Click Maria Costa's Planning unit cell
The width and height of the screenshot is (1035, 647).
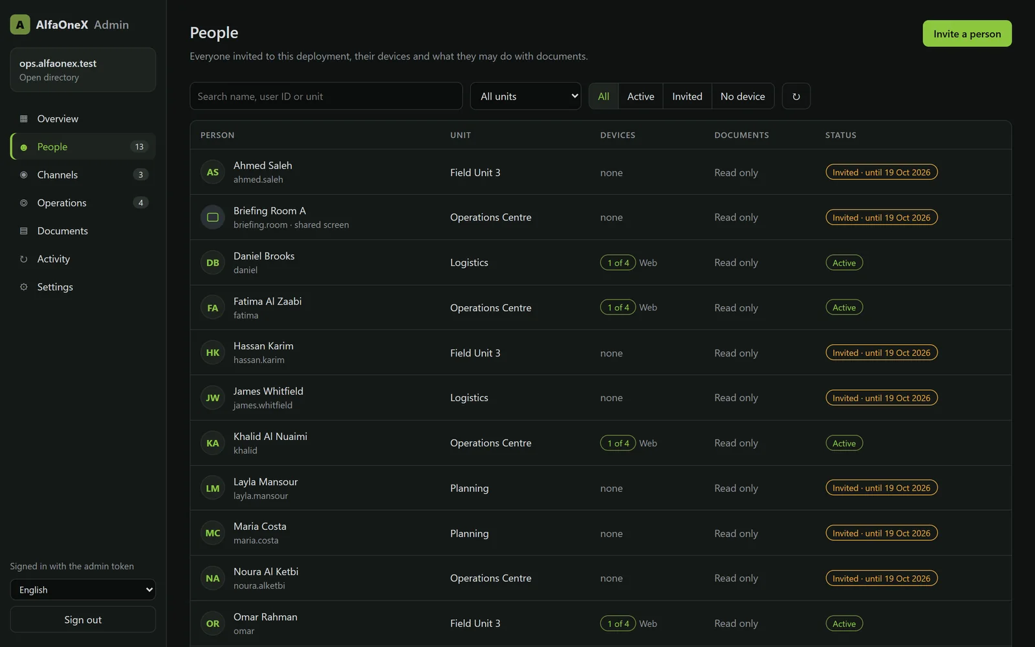tap(470, 534)
